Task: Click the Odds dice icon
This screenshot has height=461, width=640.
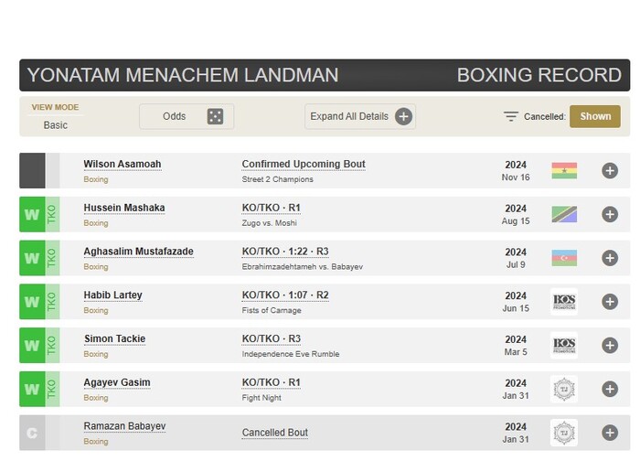Action: click(215, 116)
